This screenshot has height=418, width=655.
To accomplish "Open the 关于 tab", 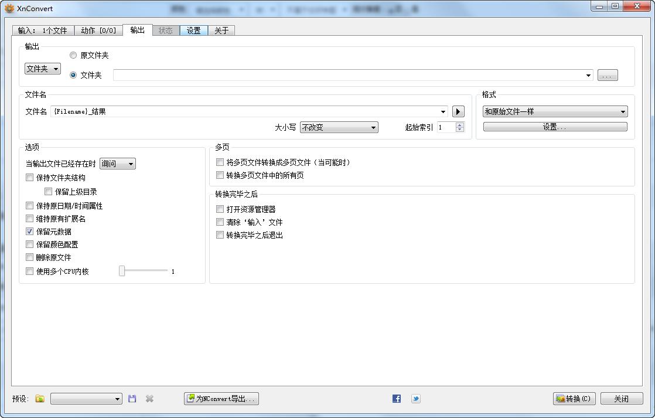I will coord(221,30).
